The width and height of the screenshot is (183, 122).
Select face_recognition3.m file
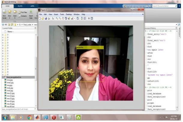[18, 77]
